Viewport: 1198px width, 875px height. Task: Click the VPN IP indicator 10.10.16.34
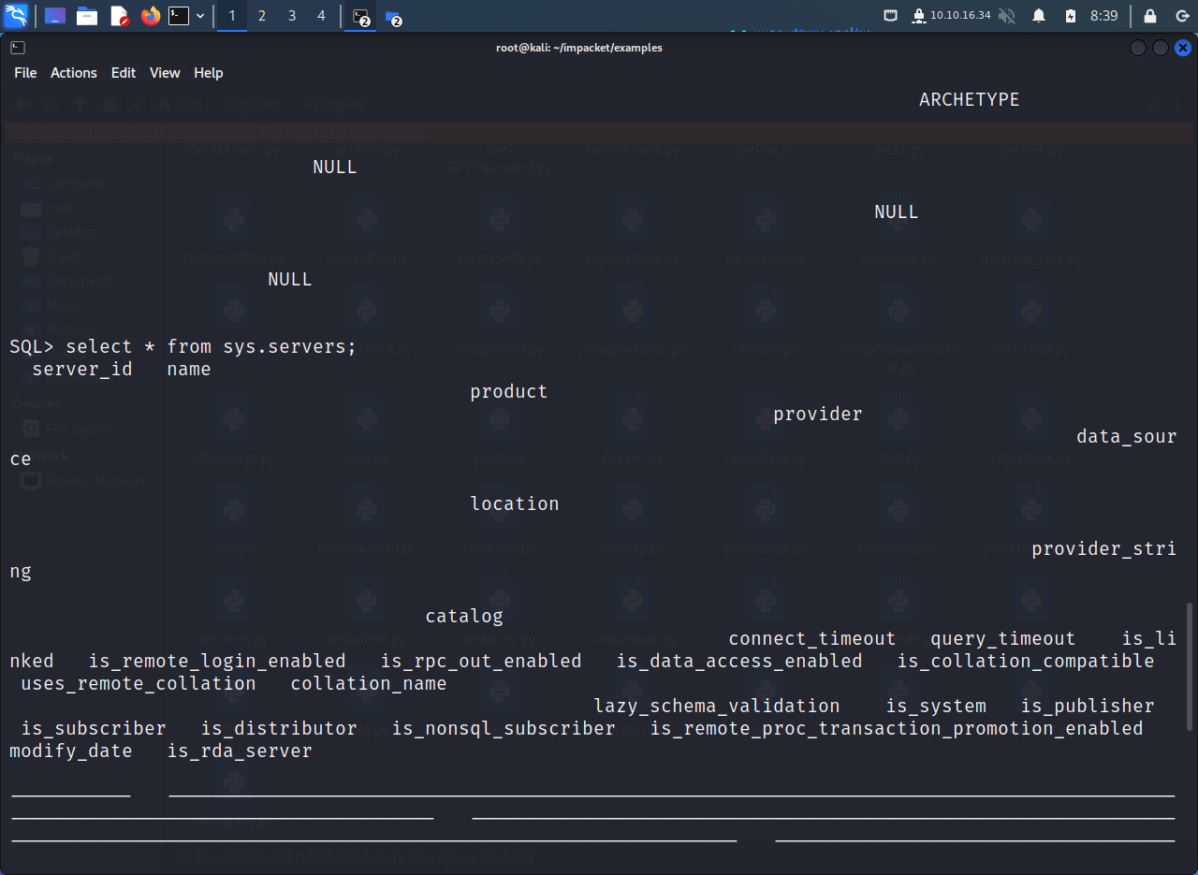pyautogui.click(x=951, y=16)
